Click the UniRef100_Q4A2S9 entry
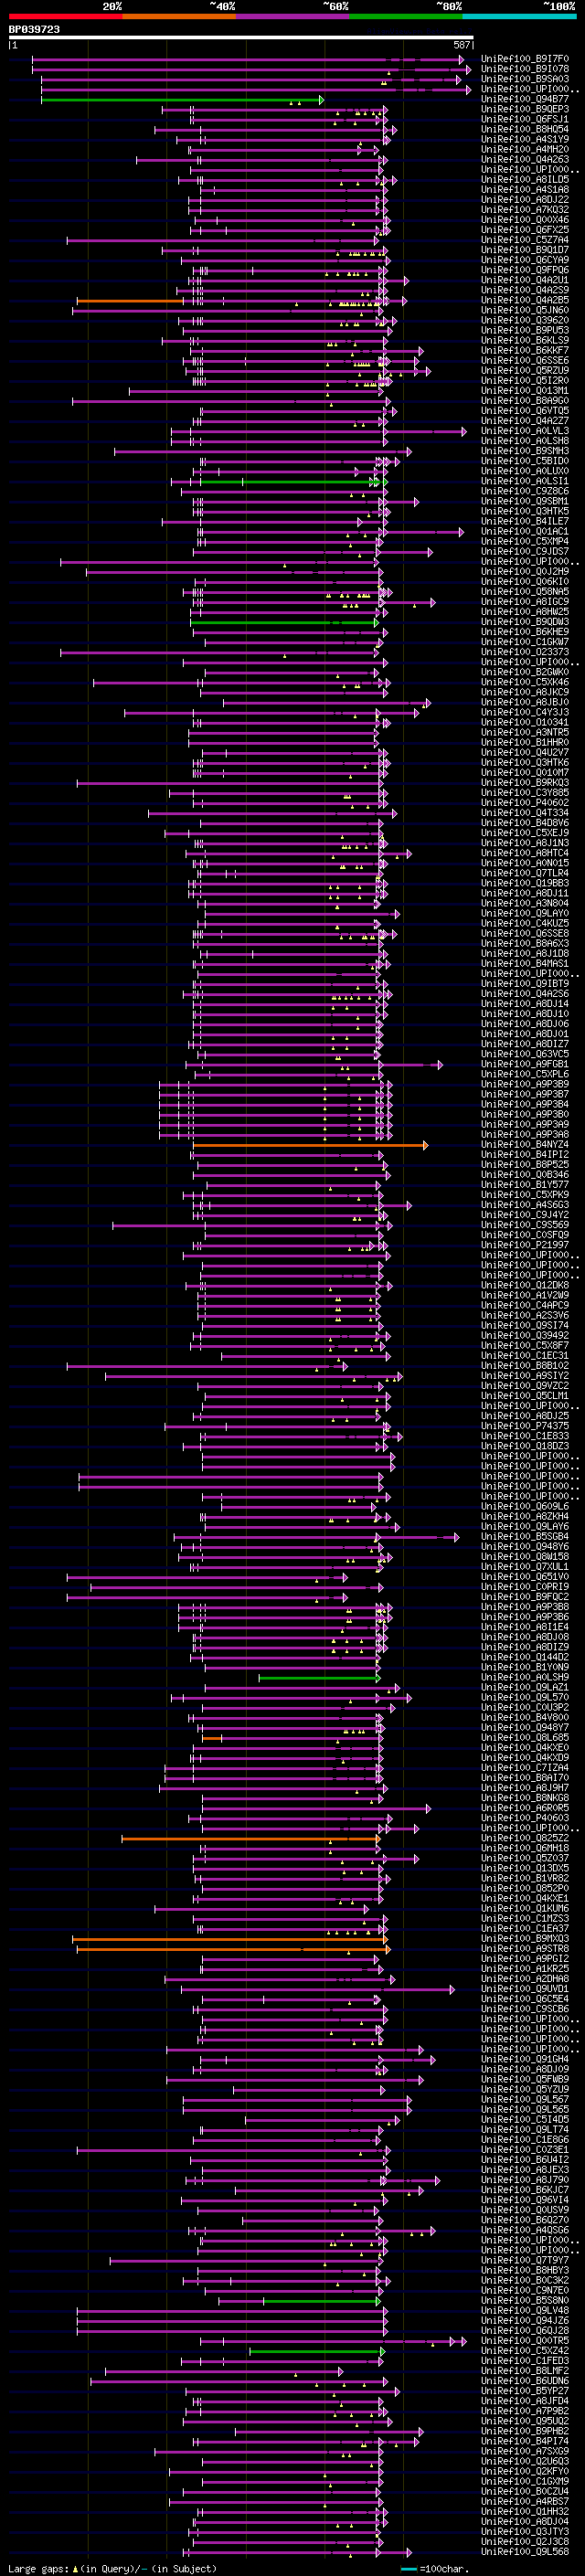This screenshot has width=585, height=2576. (525, 290)
